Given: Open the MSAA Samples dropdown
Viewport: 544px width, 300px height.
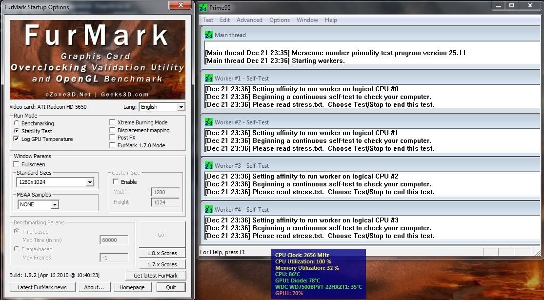Looking at the screenshot, I should (x=54, y=205).
